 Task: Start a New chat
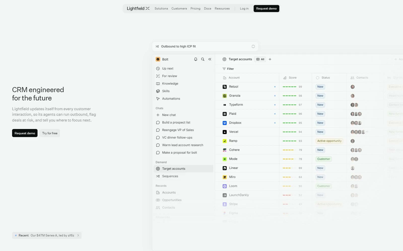(183, 115)
